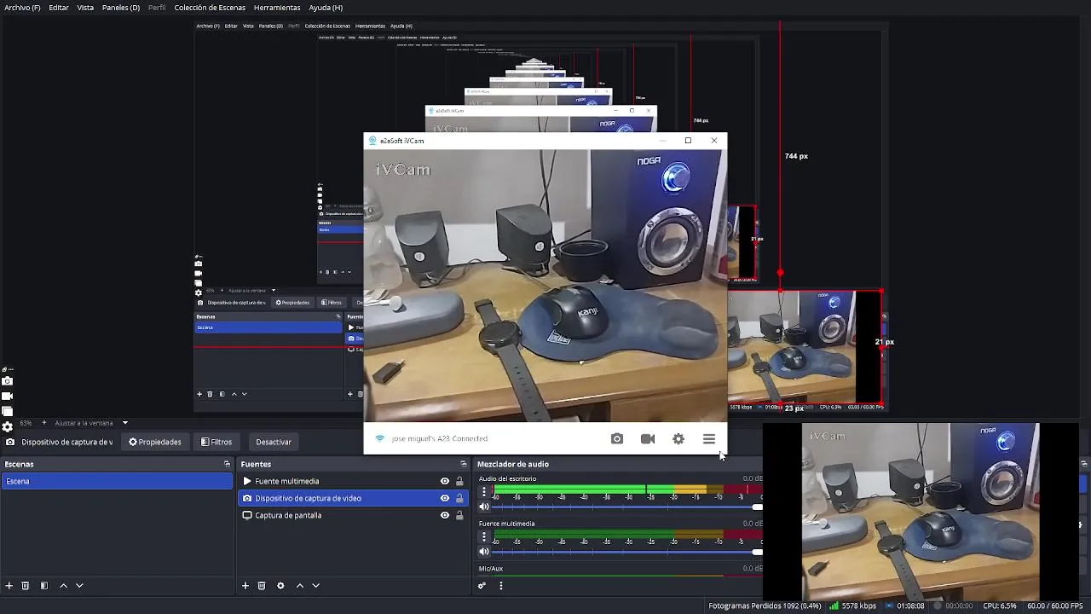Maximize the e2eSoft iVCam window

(688, 141)
